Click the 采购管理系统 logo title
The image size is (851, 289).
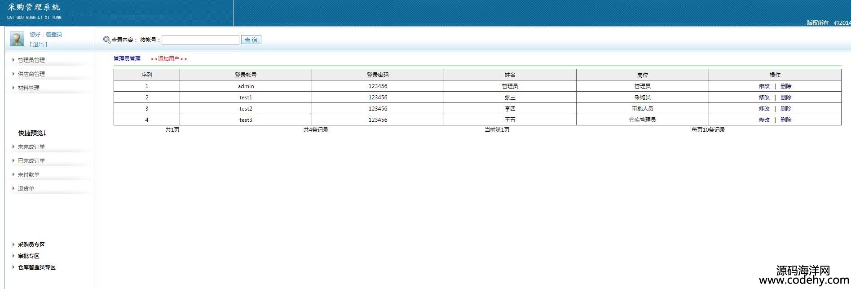(x=34, y=8)
